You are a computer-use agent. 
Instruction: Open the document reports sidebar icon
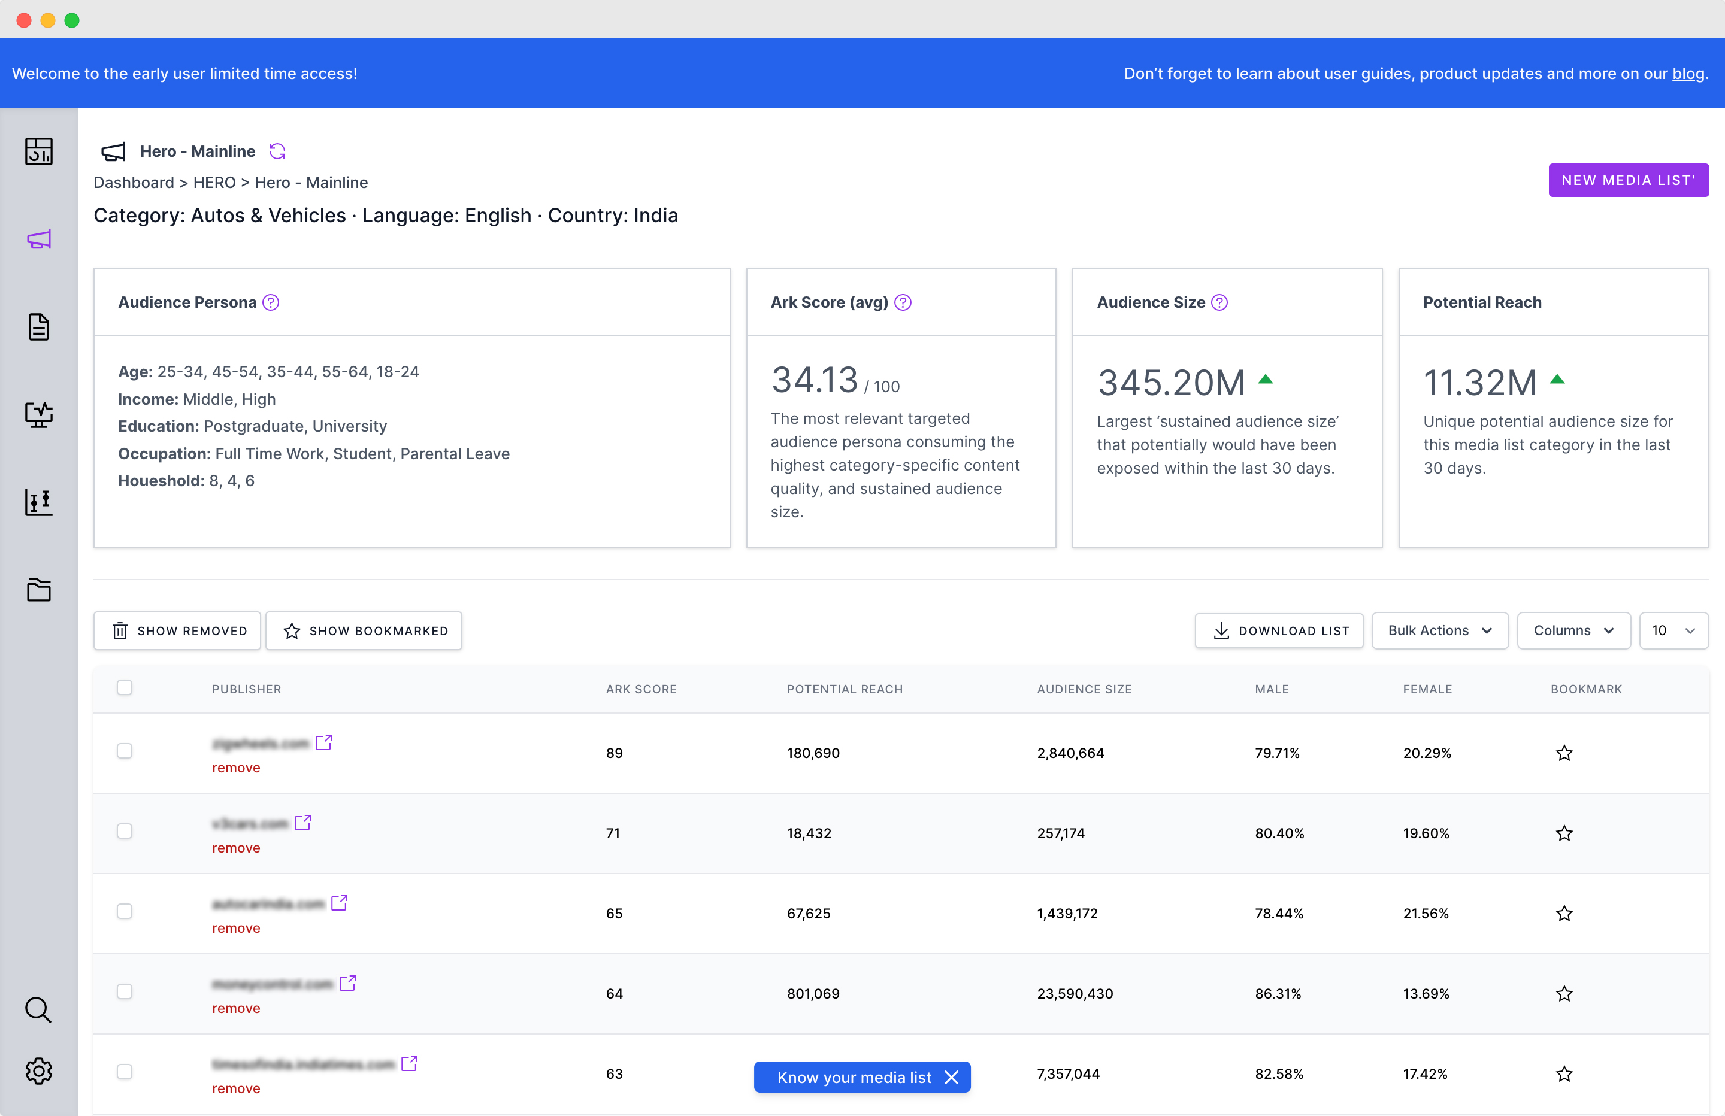coord(38,327)
